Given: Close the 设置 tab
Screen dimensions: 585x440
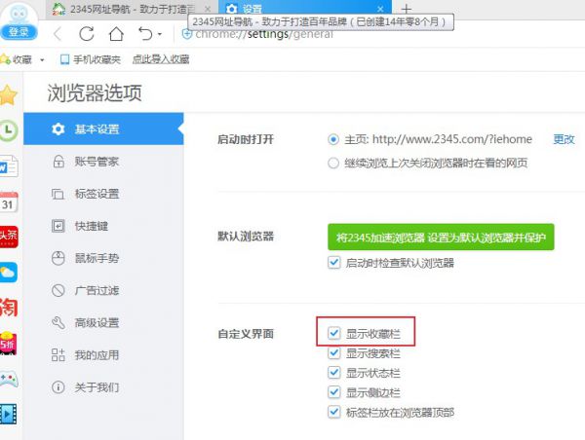Looking at the screenshot, I should tap(380, 9).
